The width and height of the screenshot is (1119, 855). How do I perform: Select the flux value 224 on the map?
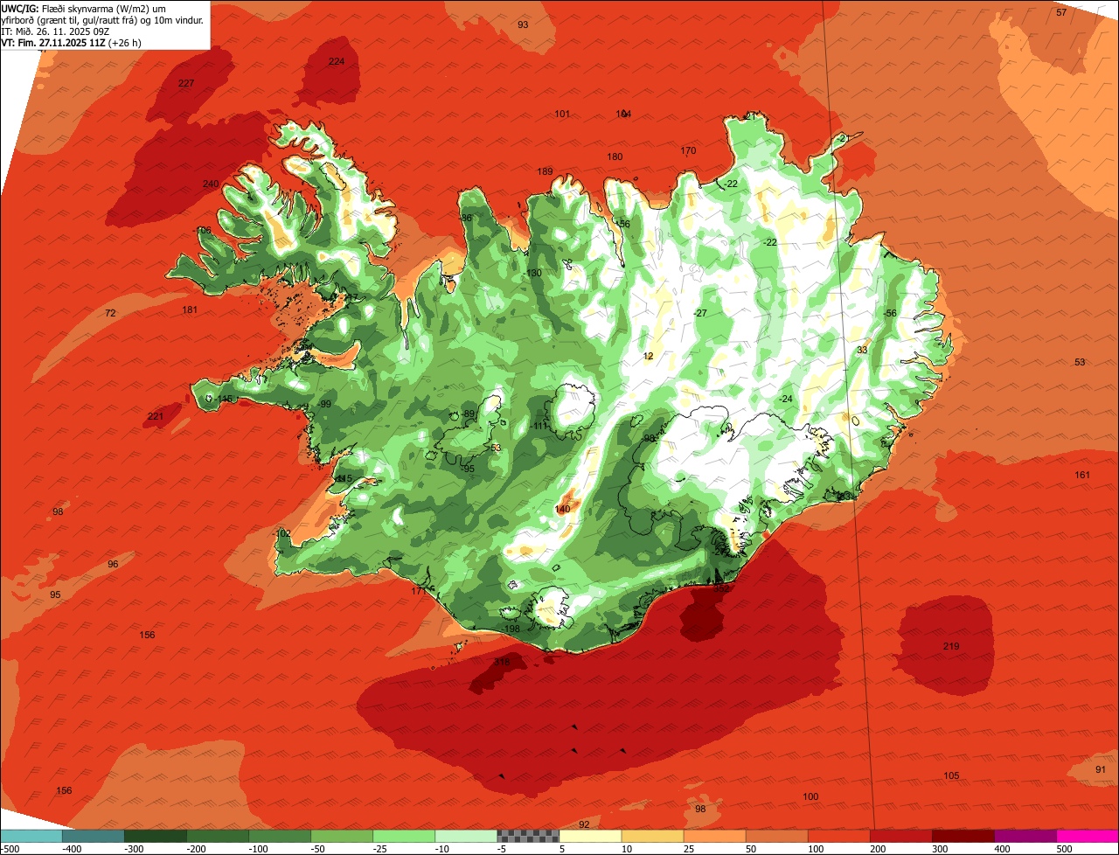[x=337, y=61]
